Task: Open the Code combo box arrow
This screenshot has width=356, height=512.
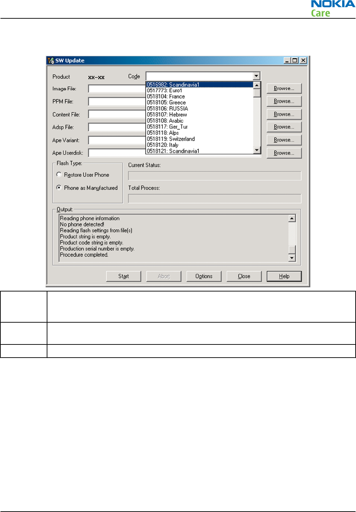Action: pos(256,76)
